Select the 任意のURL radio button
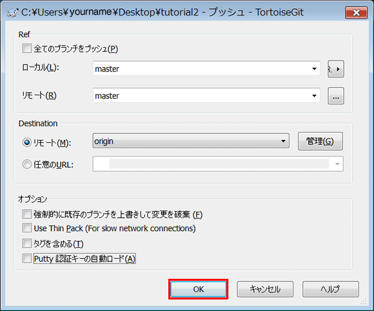Viewport: 374px width, 311px height. 27,164
